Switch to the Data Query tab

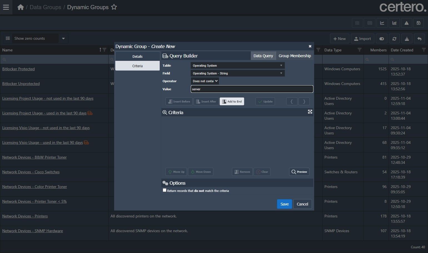pos(263,56)
